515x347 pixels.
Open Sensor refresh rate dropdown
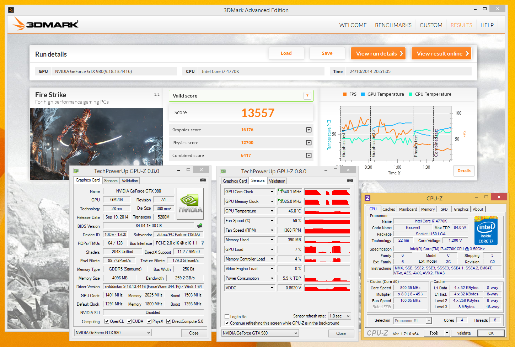[x=340, y=316]
